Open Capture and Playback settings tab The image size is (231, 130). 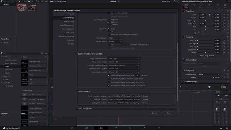pos(66,36)
